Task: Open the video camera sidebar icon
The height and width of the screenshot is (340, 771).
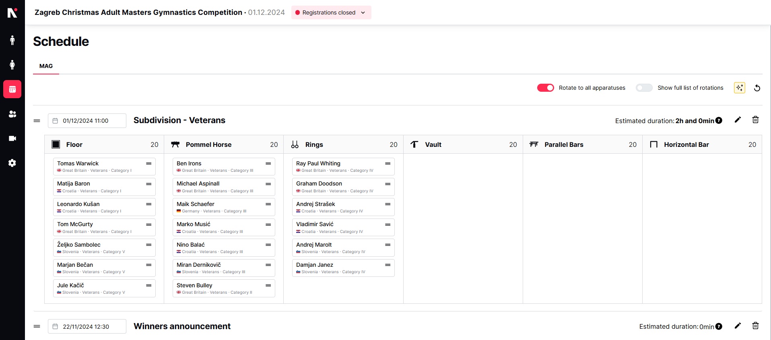Action: pyautogui.click(x=12, y=138)
